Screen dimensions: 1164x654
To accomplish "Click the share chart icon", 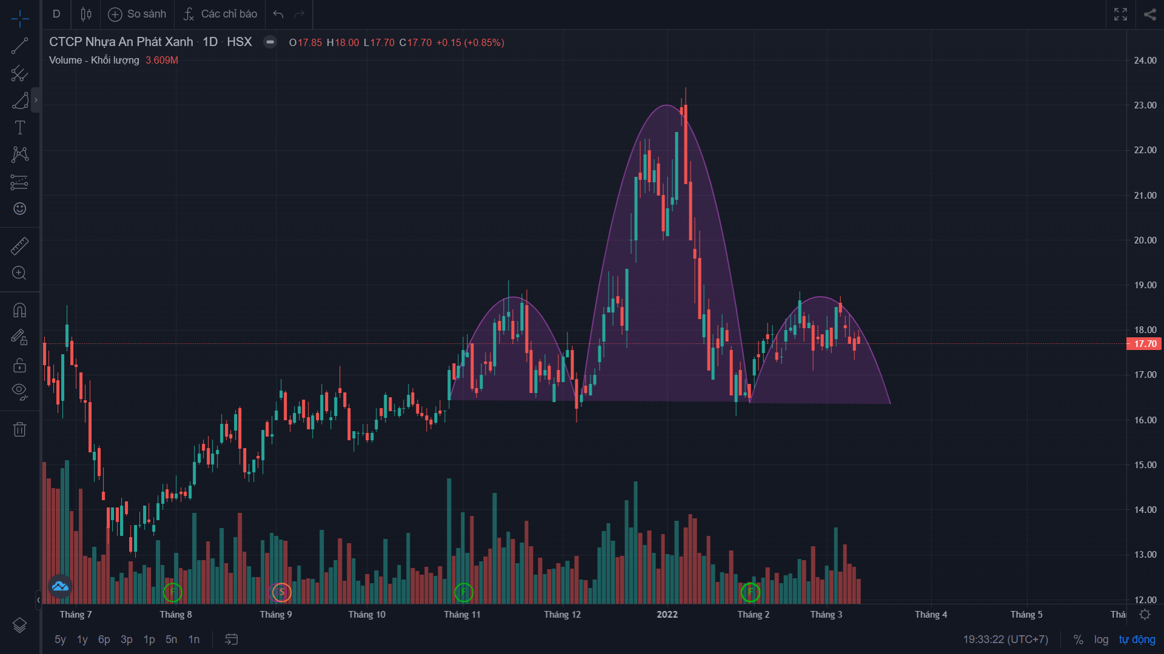I will click(x=1150, y=14).
